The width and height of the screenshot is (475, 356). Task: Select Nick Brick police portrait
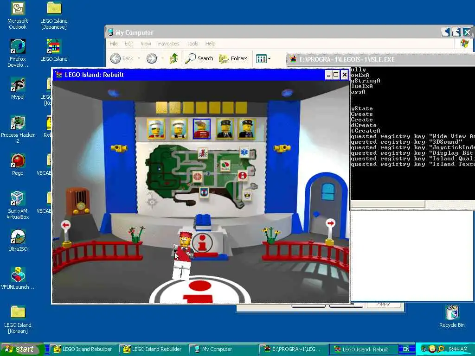pyautogui.click(x=225, y=129)
